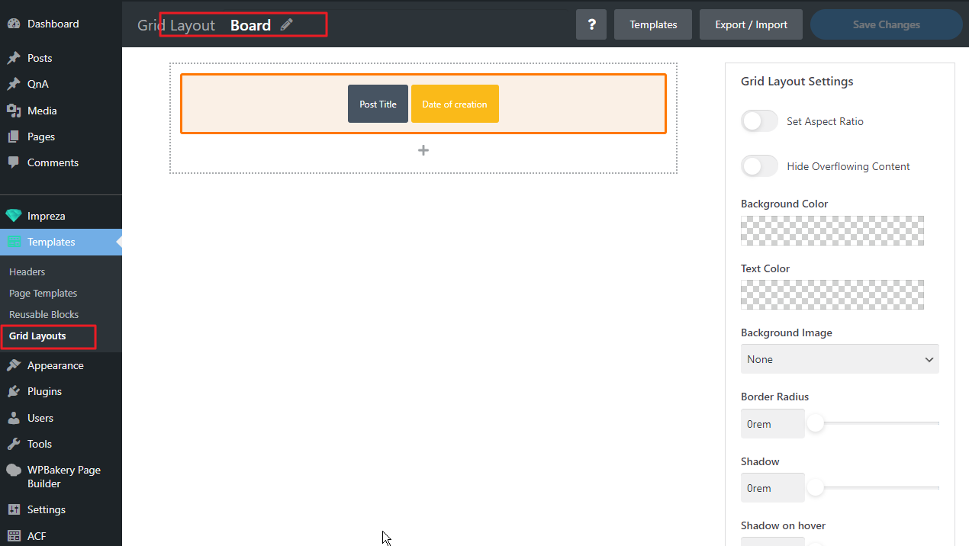Select the Post Title element
This screenshot has height=546, width=969.
tap(378, 104)
